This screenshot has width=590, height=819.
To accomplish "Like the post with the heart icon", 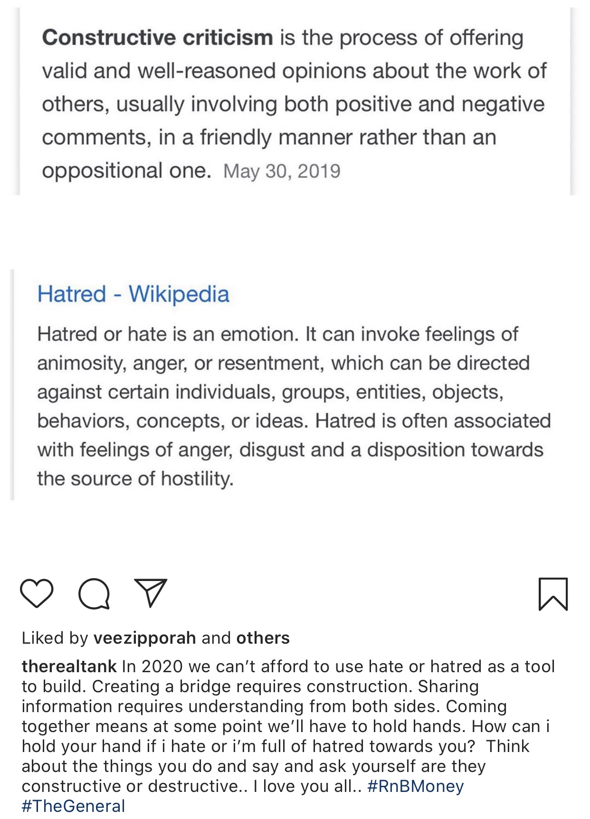I will (x=37, y=593).
